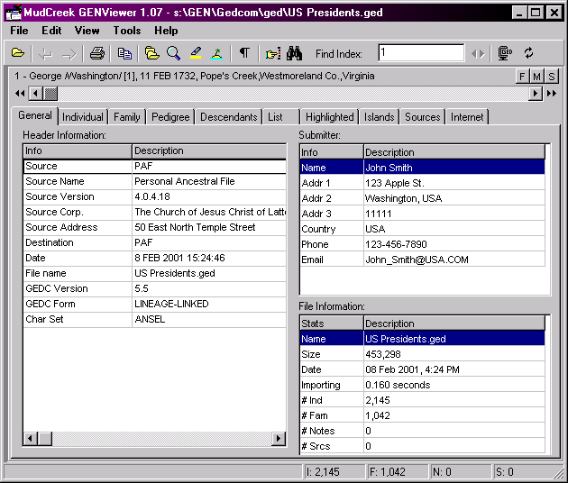The height and width of the screenshot is (483, 568).
Task: Click the binoculars find icon
Action: (295, 53)
